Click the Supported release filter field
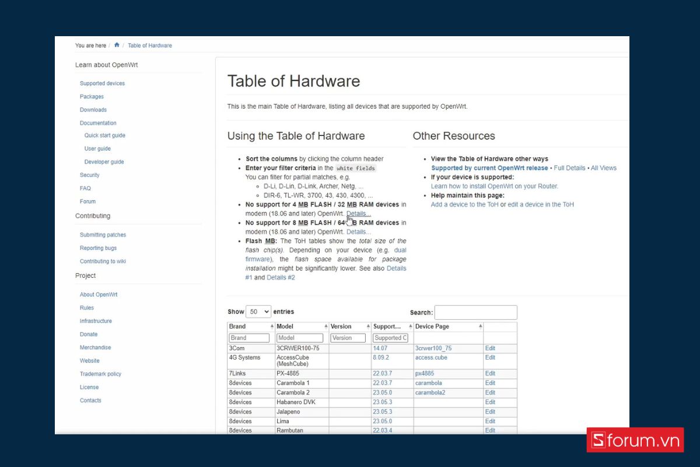Viewport: 700px width, 467px height. [390, 338]
